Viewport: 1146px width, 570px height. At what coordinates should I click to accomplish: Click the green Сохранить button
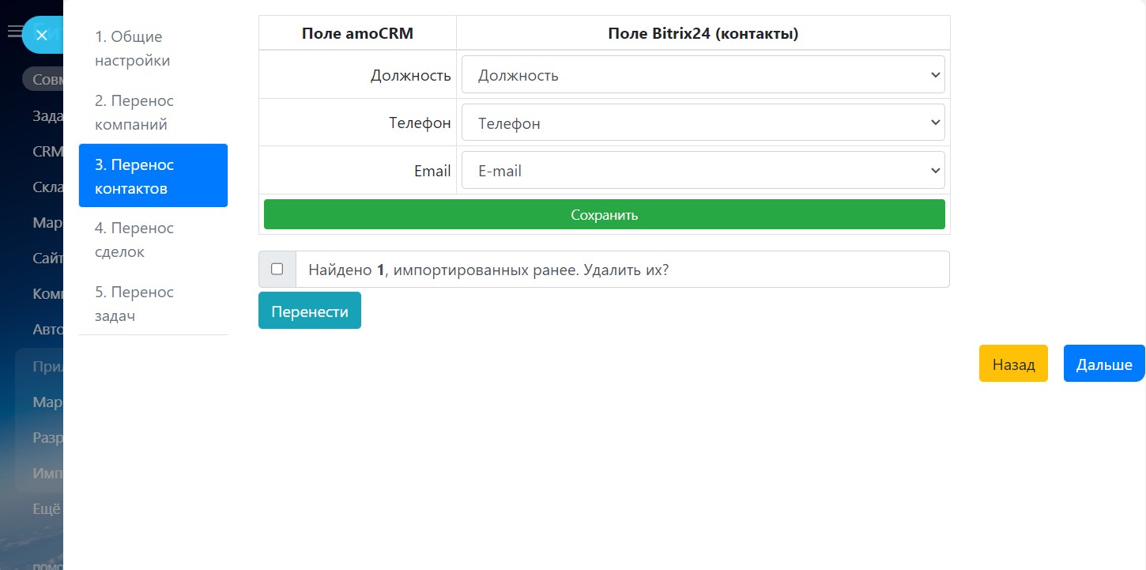(605, 214)
